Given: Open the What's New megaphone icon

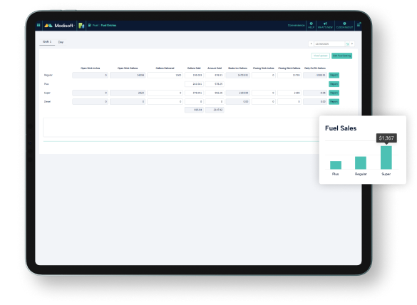Looking at the screenshot, I should click(325, 25).
